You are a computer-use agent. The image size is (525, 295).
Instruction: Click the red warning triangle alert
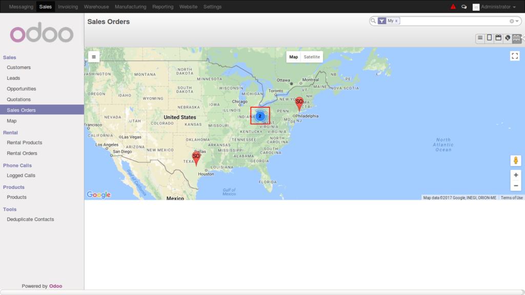pos(453,6)
